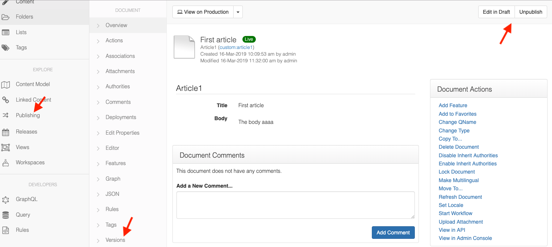552x247 pixels.
Task: Click the Add Comment button
Action: tap(393, 233)
